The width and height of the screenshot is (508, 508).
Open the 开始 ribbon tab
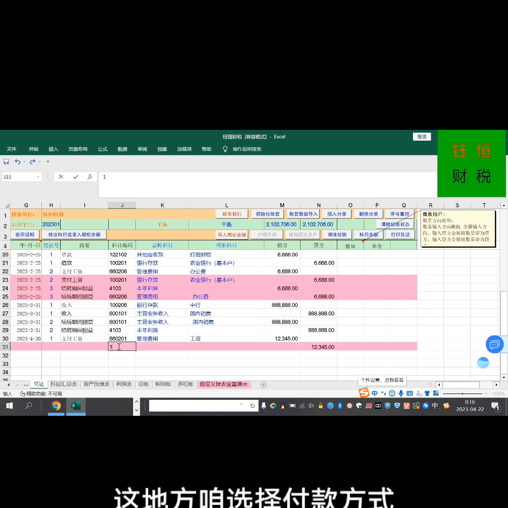pyautogui.click(x=33, y=149)
